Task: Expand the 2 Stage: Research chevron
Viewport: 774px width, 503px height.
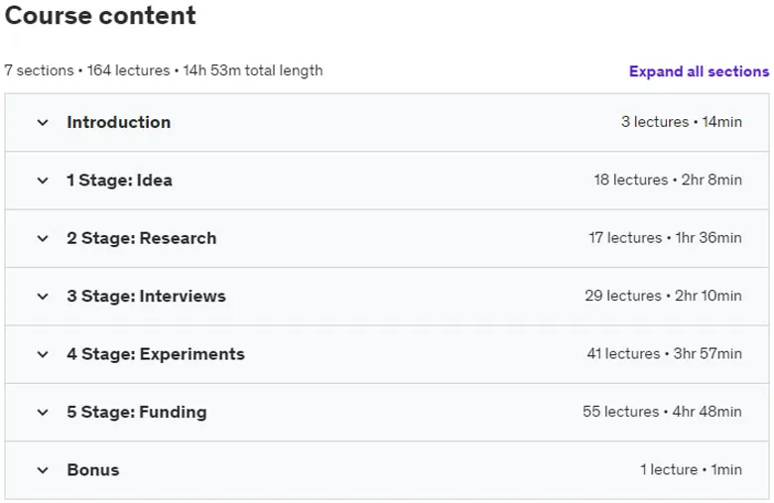Action: pos(43,238)
